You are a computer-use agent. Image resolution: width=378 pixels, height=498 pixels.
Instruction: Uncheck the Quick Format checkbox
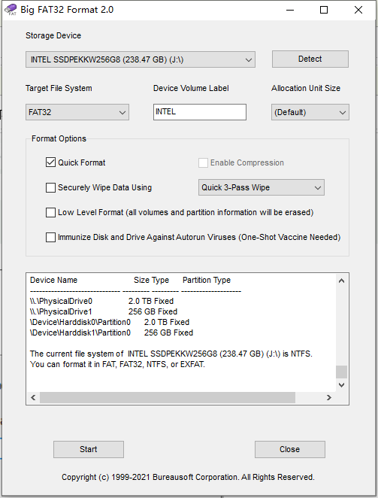[x=51, y=162]
